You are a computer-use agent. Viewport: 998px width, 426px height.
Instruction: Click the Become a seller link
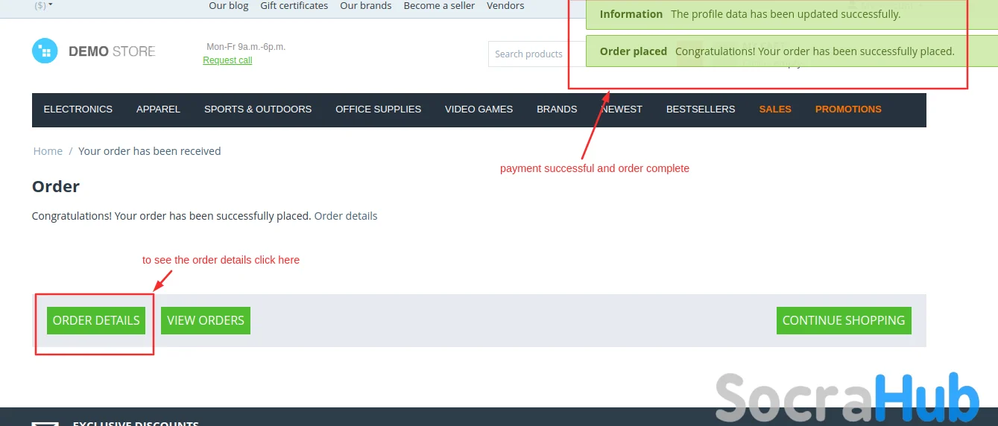tap(439, 6)
